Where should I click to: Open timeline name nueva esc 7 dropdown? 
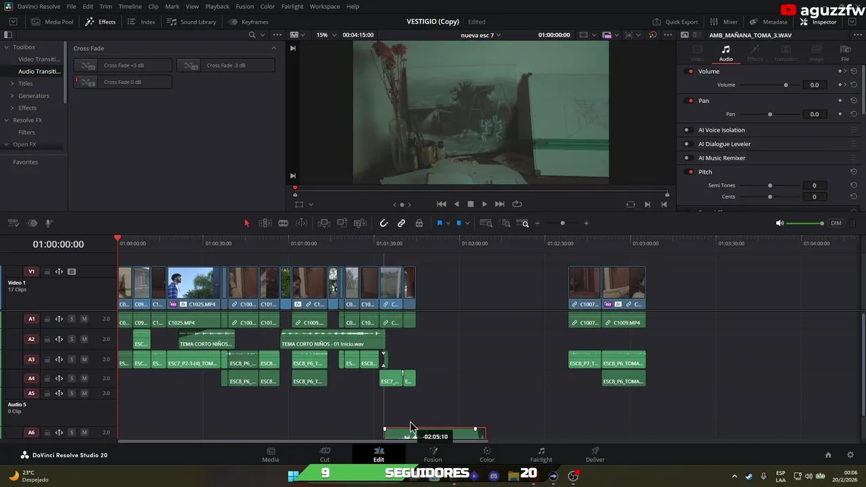(x=481, y=34)
